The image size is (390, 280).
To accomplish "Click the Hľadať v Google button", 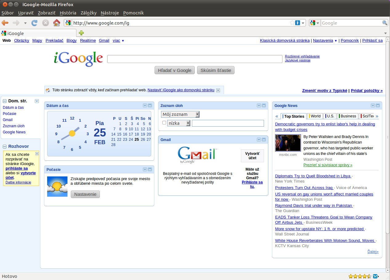I will pyautogui.click(x=175, y=70).
